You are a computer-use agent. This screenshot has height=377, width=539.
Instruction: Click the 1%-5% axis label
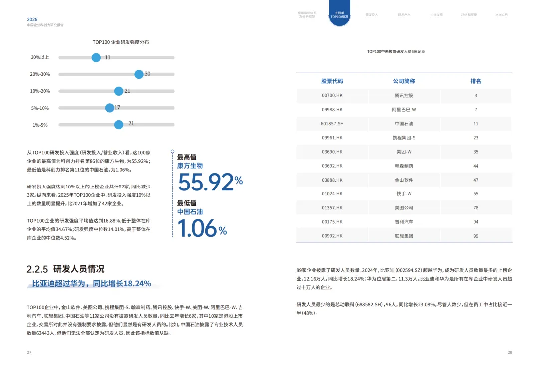(40, 125)
